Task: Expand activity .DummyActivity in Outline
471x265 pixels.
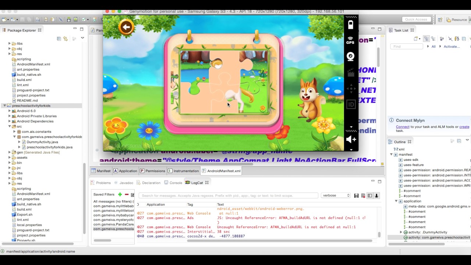Action: point(401,232)
